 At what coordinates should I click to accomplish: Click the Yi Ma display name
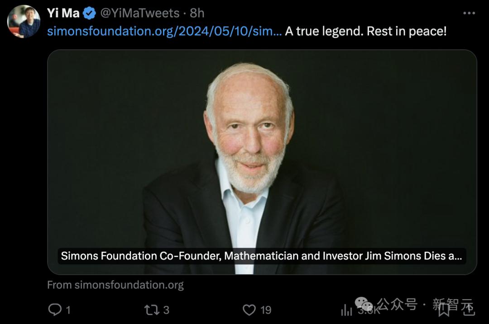(x=63, y=13)
